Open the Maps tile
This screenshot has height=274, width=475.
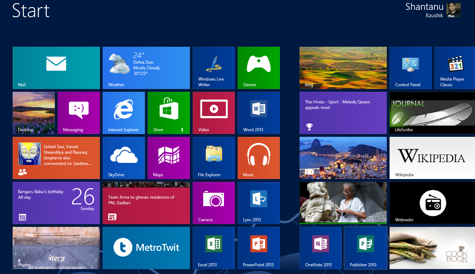(x=169, y=158)
